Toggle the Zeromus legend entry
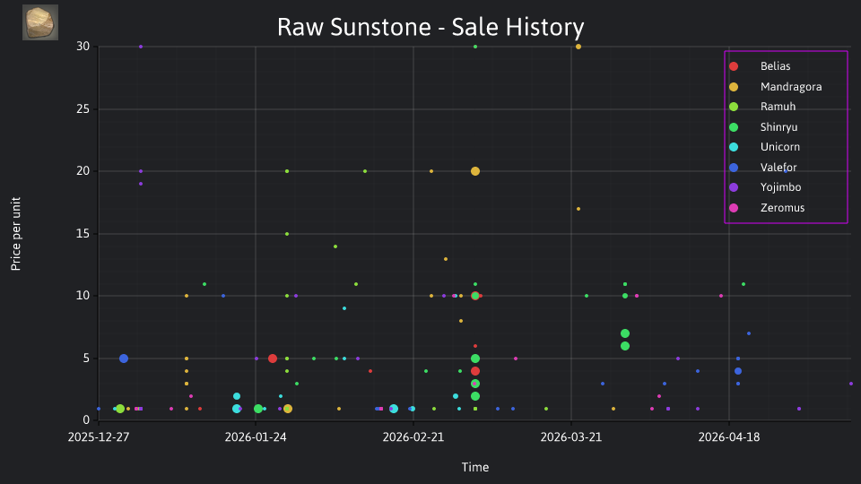The image size is (861, 484). [x=766, y=208]
